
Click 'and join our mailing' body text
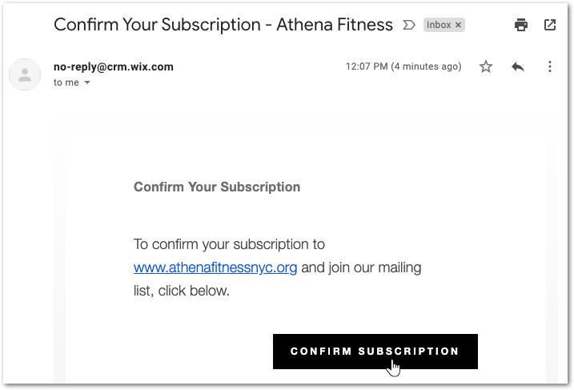tap(361, 267)
